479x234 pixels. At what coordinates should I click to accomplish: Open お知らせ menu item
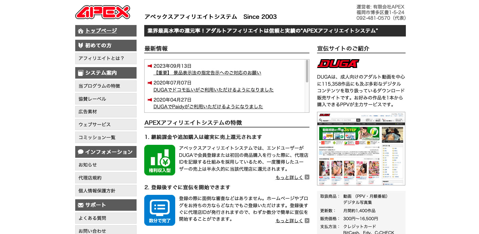(x=106, y=165)
